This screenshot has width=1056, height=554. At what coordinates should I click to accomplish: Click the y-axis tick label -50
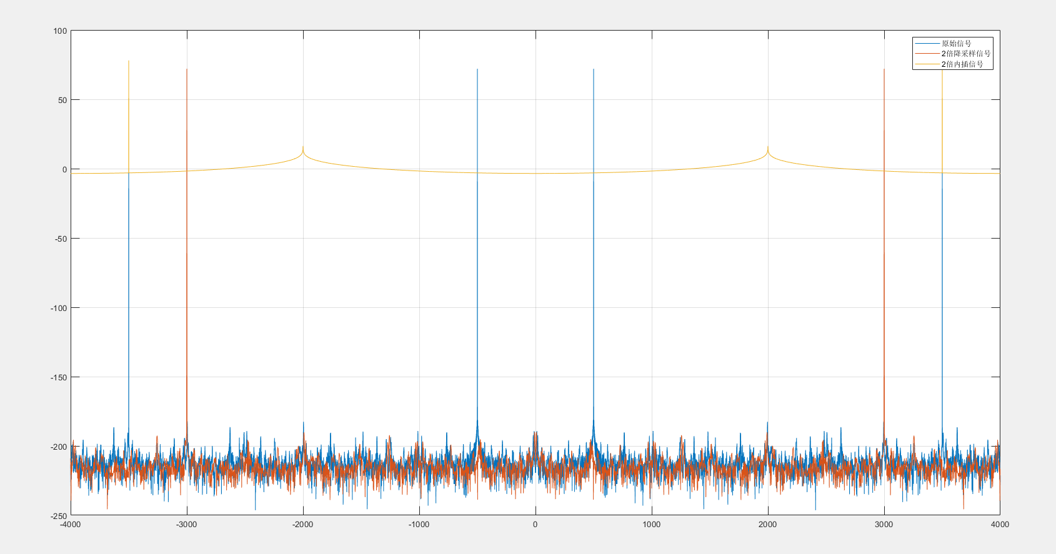(61, 239)
